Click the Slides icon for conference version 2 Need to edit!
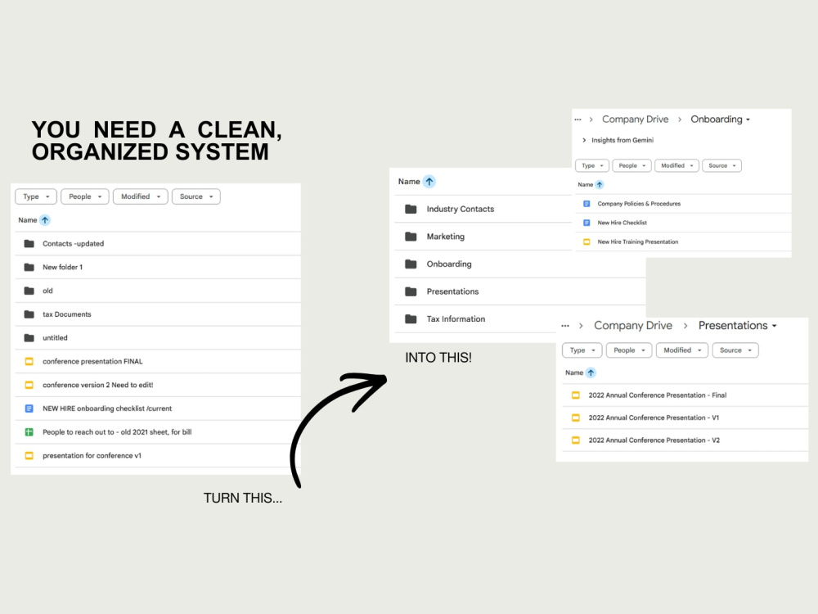 pos(29,385)
